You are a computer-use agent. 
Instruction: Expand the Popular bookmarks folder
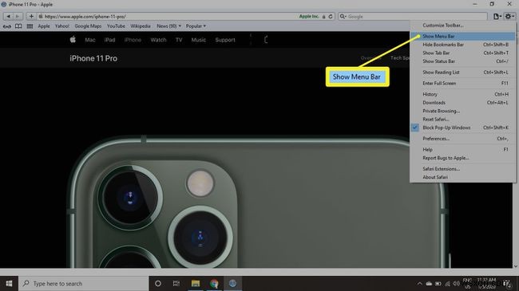pyautogui.click(x=196, y=26)
